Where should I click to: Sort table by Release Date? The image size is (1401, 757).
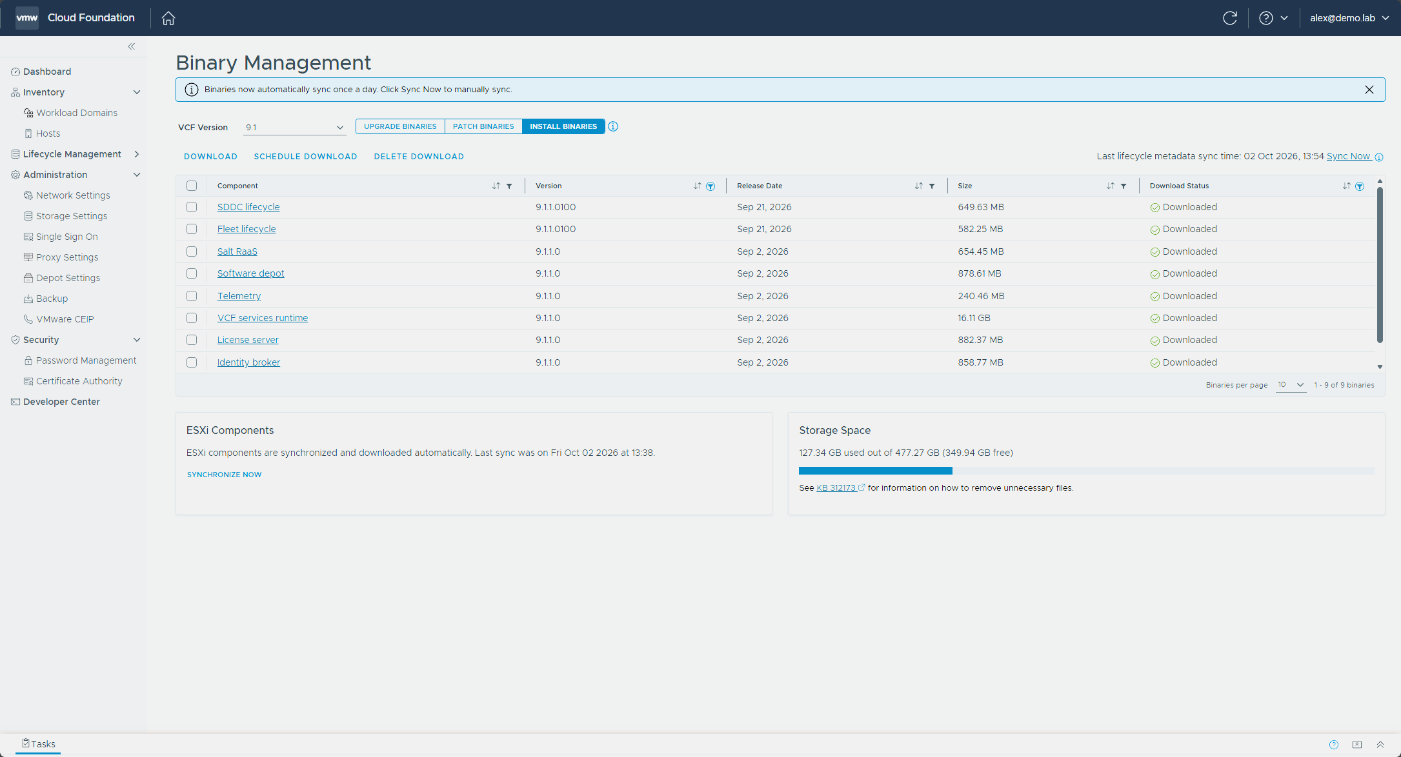coord(918,186)
